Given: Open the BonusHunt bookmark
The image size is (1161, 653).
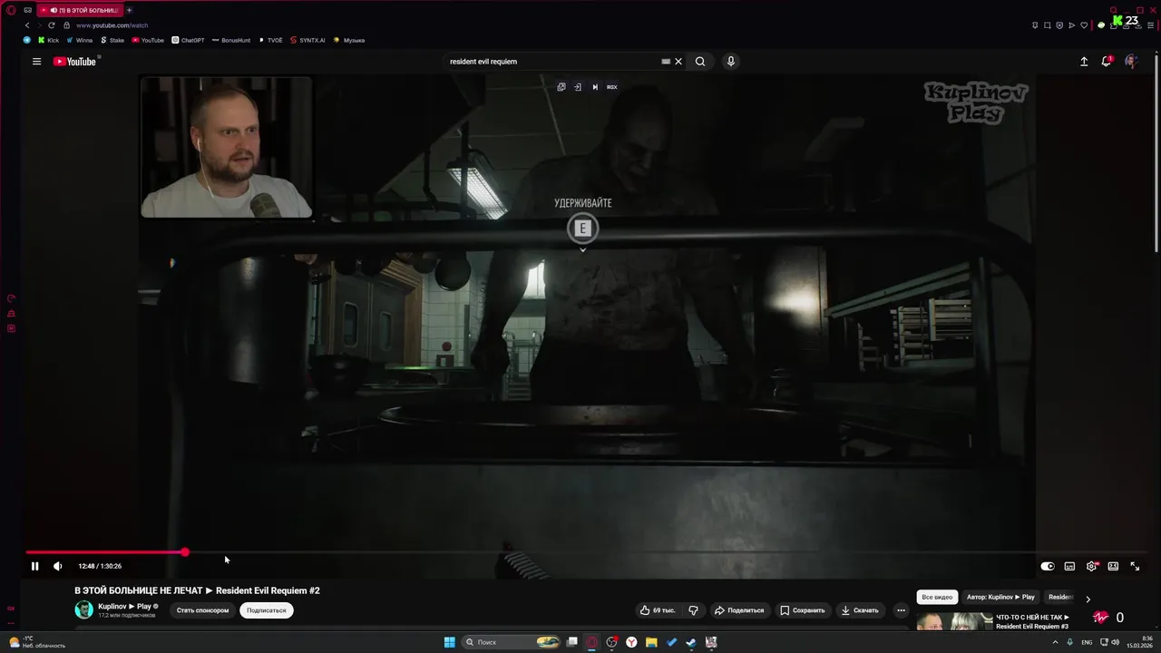Looking at the screenshot, I should [230, 40].
